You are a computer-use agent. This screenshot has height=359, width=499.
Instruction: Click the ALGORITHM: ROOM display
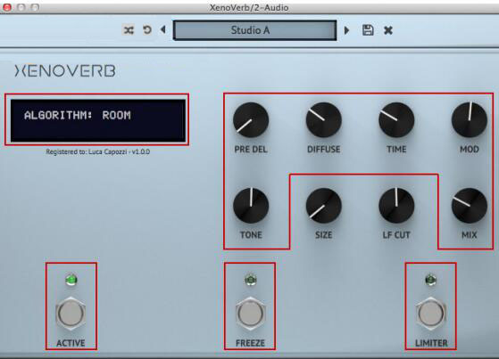[x=98, y=120]
